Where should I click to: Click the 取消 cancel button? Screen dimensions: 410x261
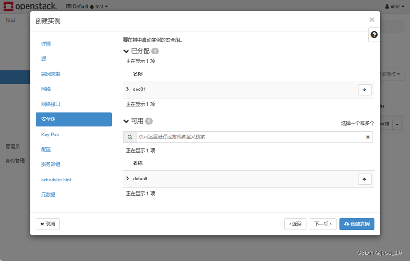[x=47, y=224]
